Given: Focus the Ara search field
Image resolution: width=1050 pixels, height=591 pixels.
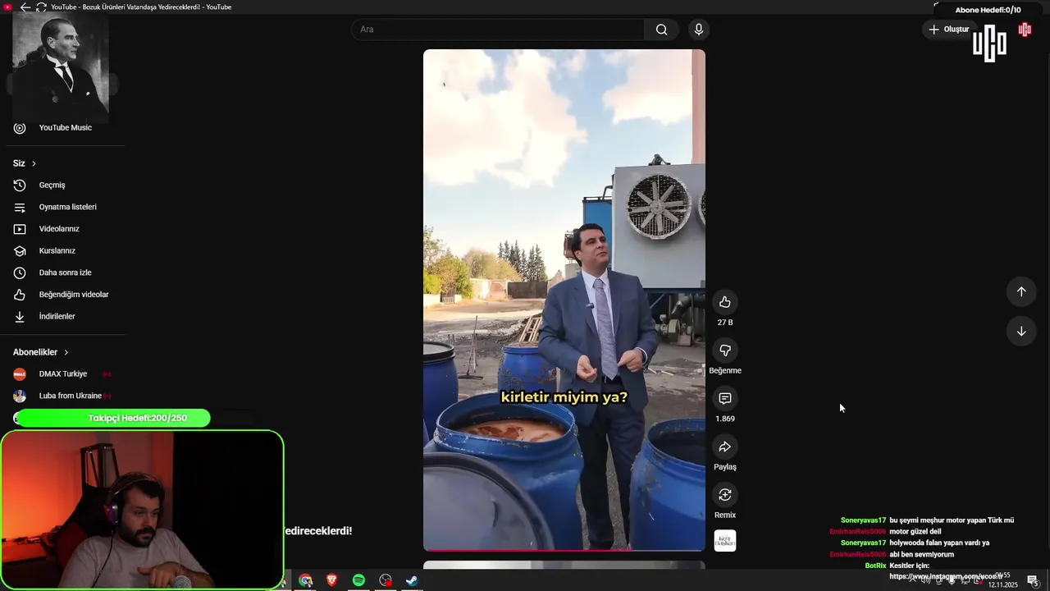Looking at the screenshot, I should (498, 30).
